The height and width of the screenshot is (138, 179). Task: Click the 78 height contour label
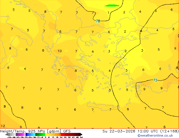tap(98, 21)
